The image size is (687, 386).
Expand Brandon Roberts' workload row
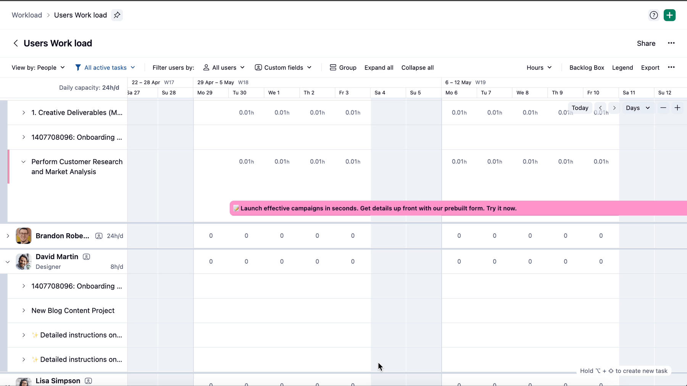click(x=8, y=236)
